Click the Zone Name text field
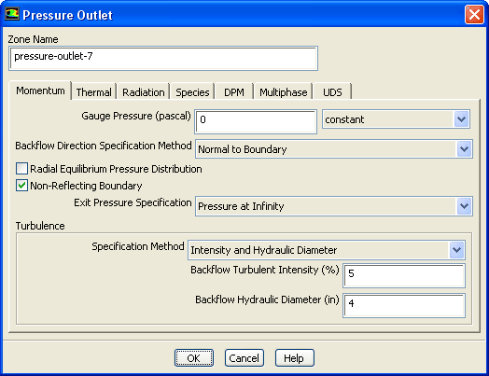The width and height of the screenshot is (489, 376). coord(163,58)
